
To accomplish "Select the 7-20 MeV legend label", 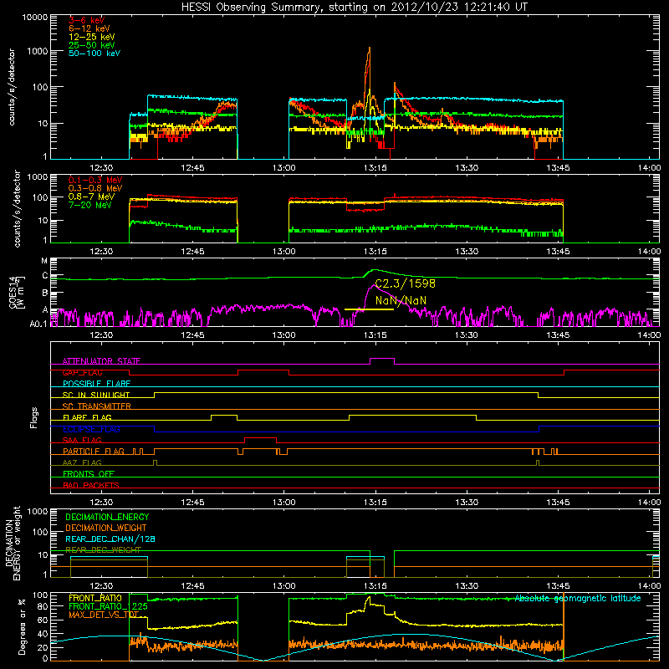I will click(x=90, y=205).
